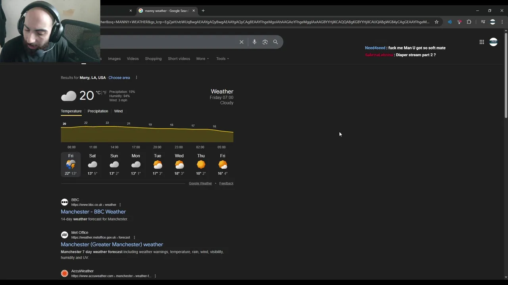Select the manny weather browser tab

166,11
